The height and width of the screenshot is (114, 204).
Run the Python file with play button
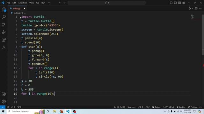pos(190,9)
